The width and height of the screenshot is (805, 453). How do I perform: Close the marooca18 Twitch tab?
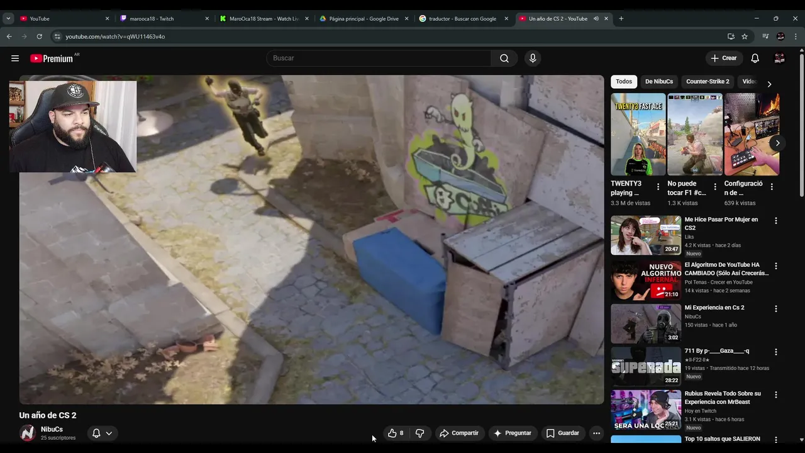(x=207, y=18)
